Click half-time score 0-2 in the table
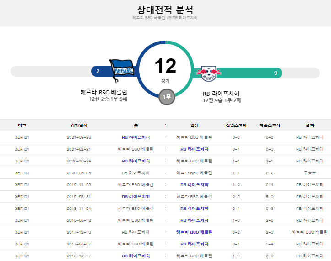 pyautogui.click(x=236, y=232)
